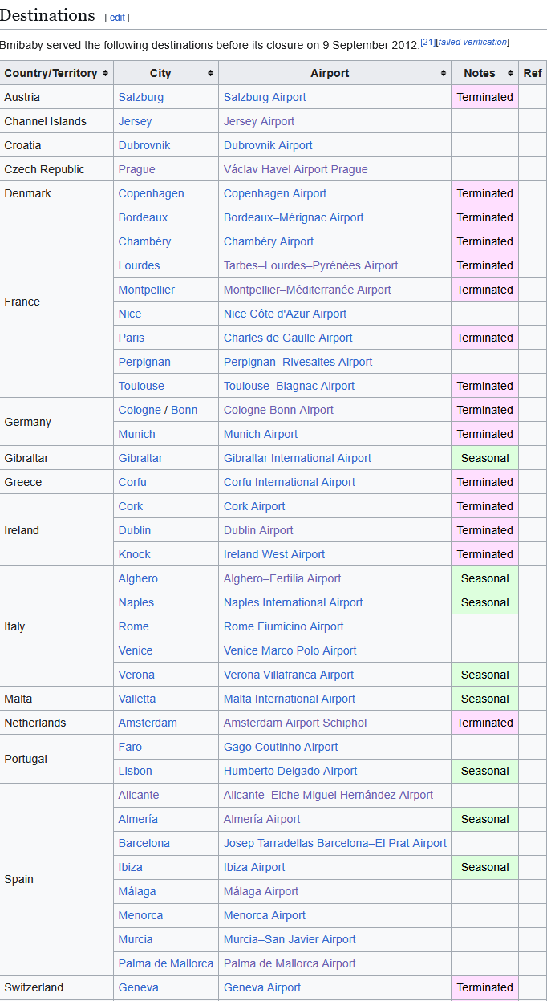Image resolution: width=547 pixels, height=1001 pixels.
Task: Open the Geneva Airport link
Action: click(x=262, y=987)
